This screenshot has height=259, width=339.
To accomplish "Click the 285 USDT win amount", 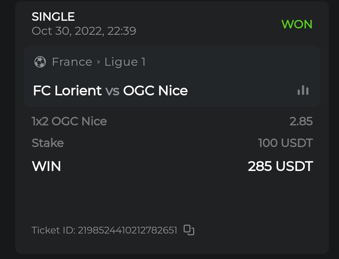I will [280, 166].
